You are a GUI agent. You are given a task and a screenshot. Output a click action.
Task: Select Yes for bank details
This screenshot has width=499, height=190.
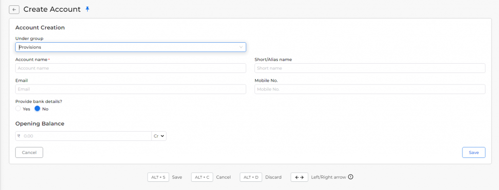[x=18, y=108]
